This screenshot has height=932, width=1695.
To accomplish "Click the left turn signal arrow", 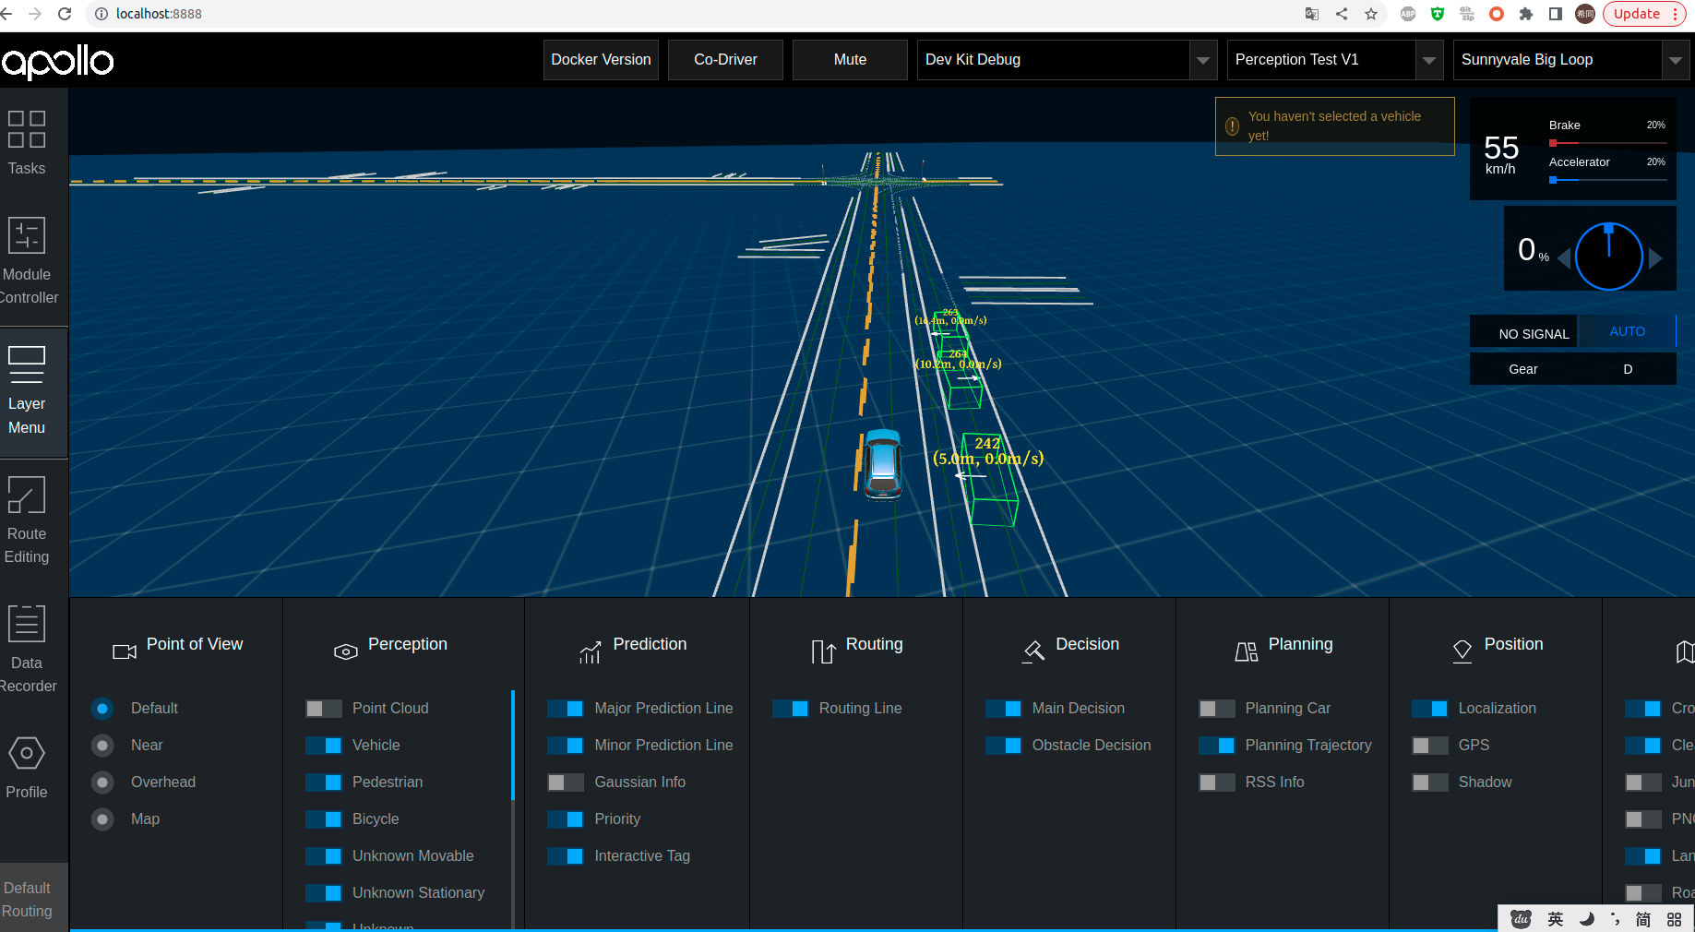I will pyautogui.click(x=1564, y=258).
